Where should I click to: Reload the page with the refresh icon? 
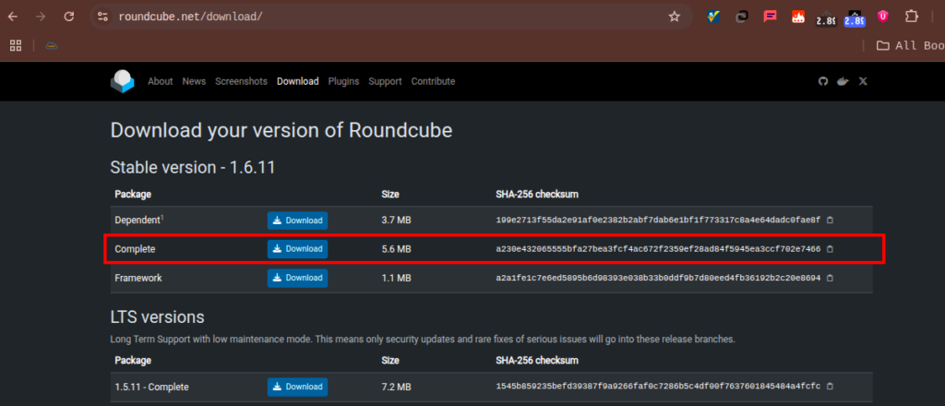[68, 17]
